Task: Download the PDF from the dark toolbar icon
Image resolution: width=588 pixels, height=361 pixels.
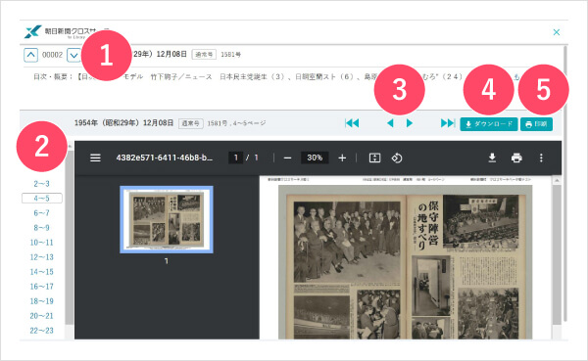Action: (492, 158)
